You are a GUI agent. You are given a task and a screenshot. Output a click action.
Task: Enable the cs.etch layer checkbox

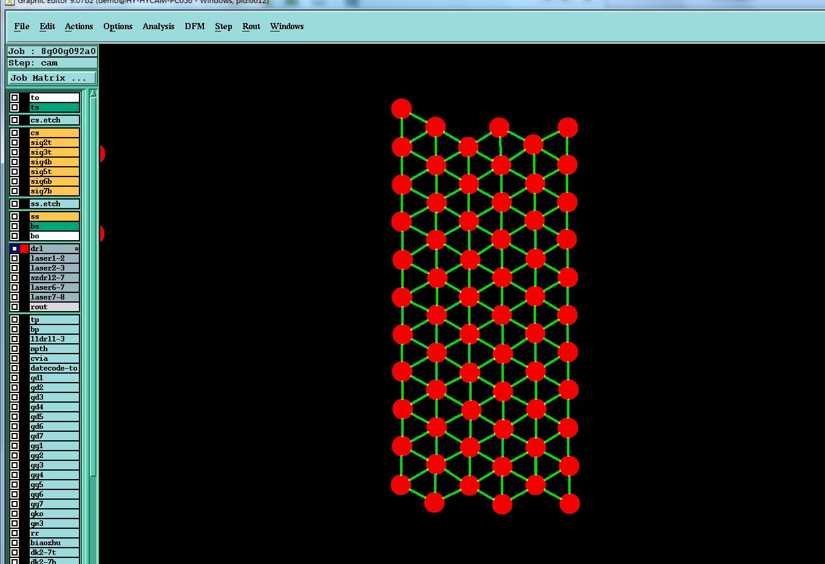(x=15, y=120)
